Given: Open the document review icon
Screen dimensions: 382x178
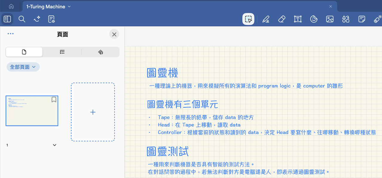Looking at the screenshot, I should [x=51, y=19].
